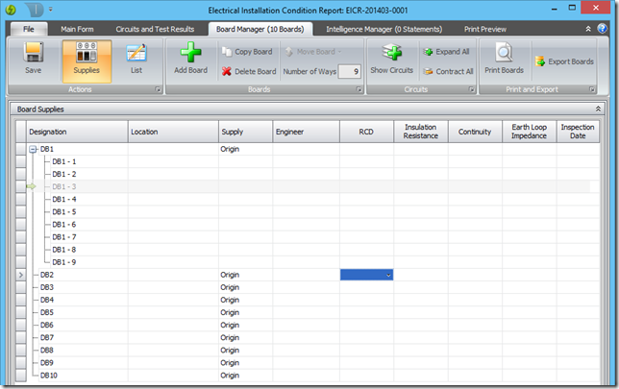Click the Copy Board icon
Image resolution: width=619 pixels, height=389 pixels.
tap(227, 51)
